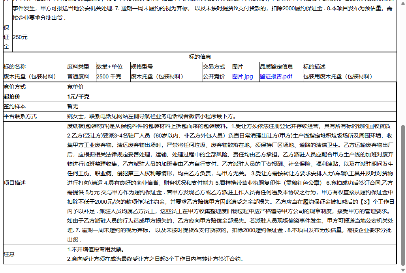Select the 250元 deposit value
This screenshot has height=273, width=406.
point(20,37)
